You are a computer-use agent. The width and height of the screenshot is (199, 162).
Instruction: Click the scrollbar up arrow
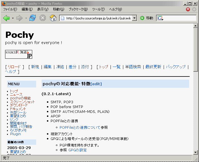pos(195,26)
